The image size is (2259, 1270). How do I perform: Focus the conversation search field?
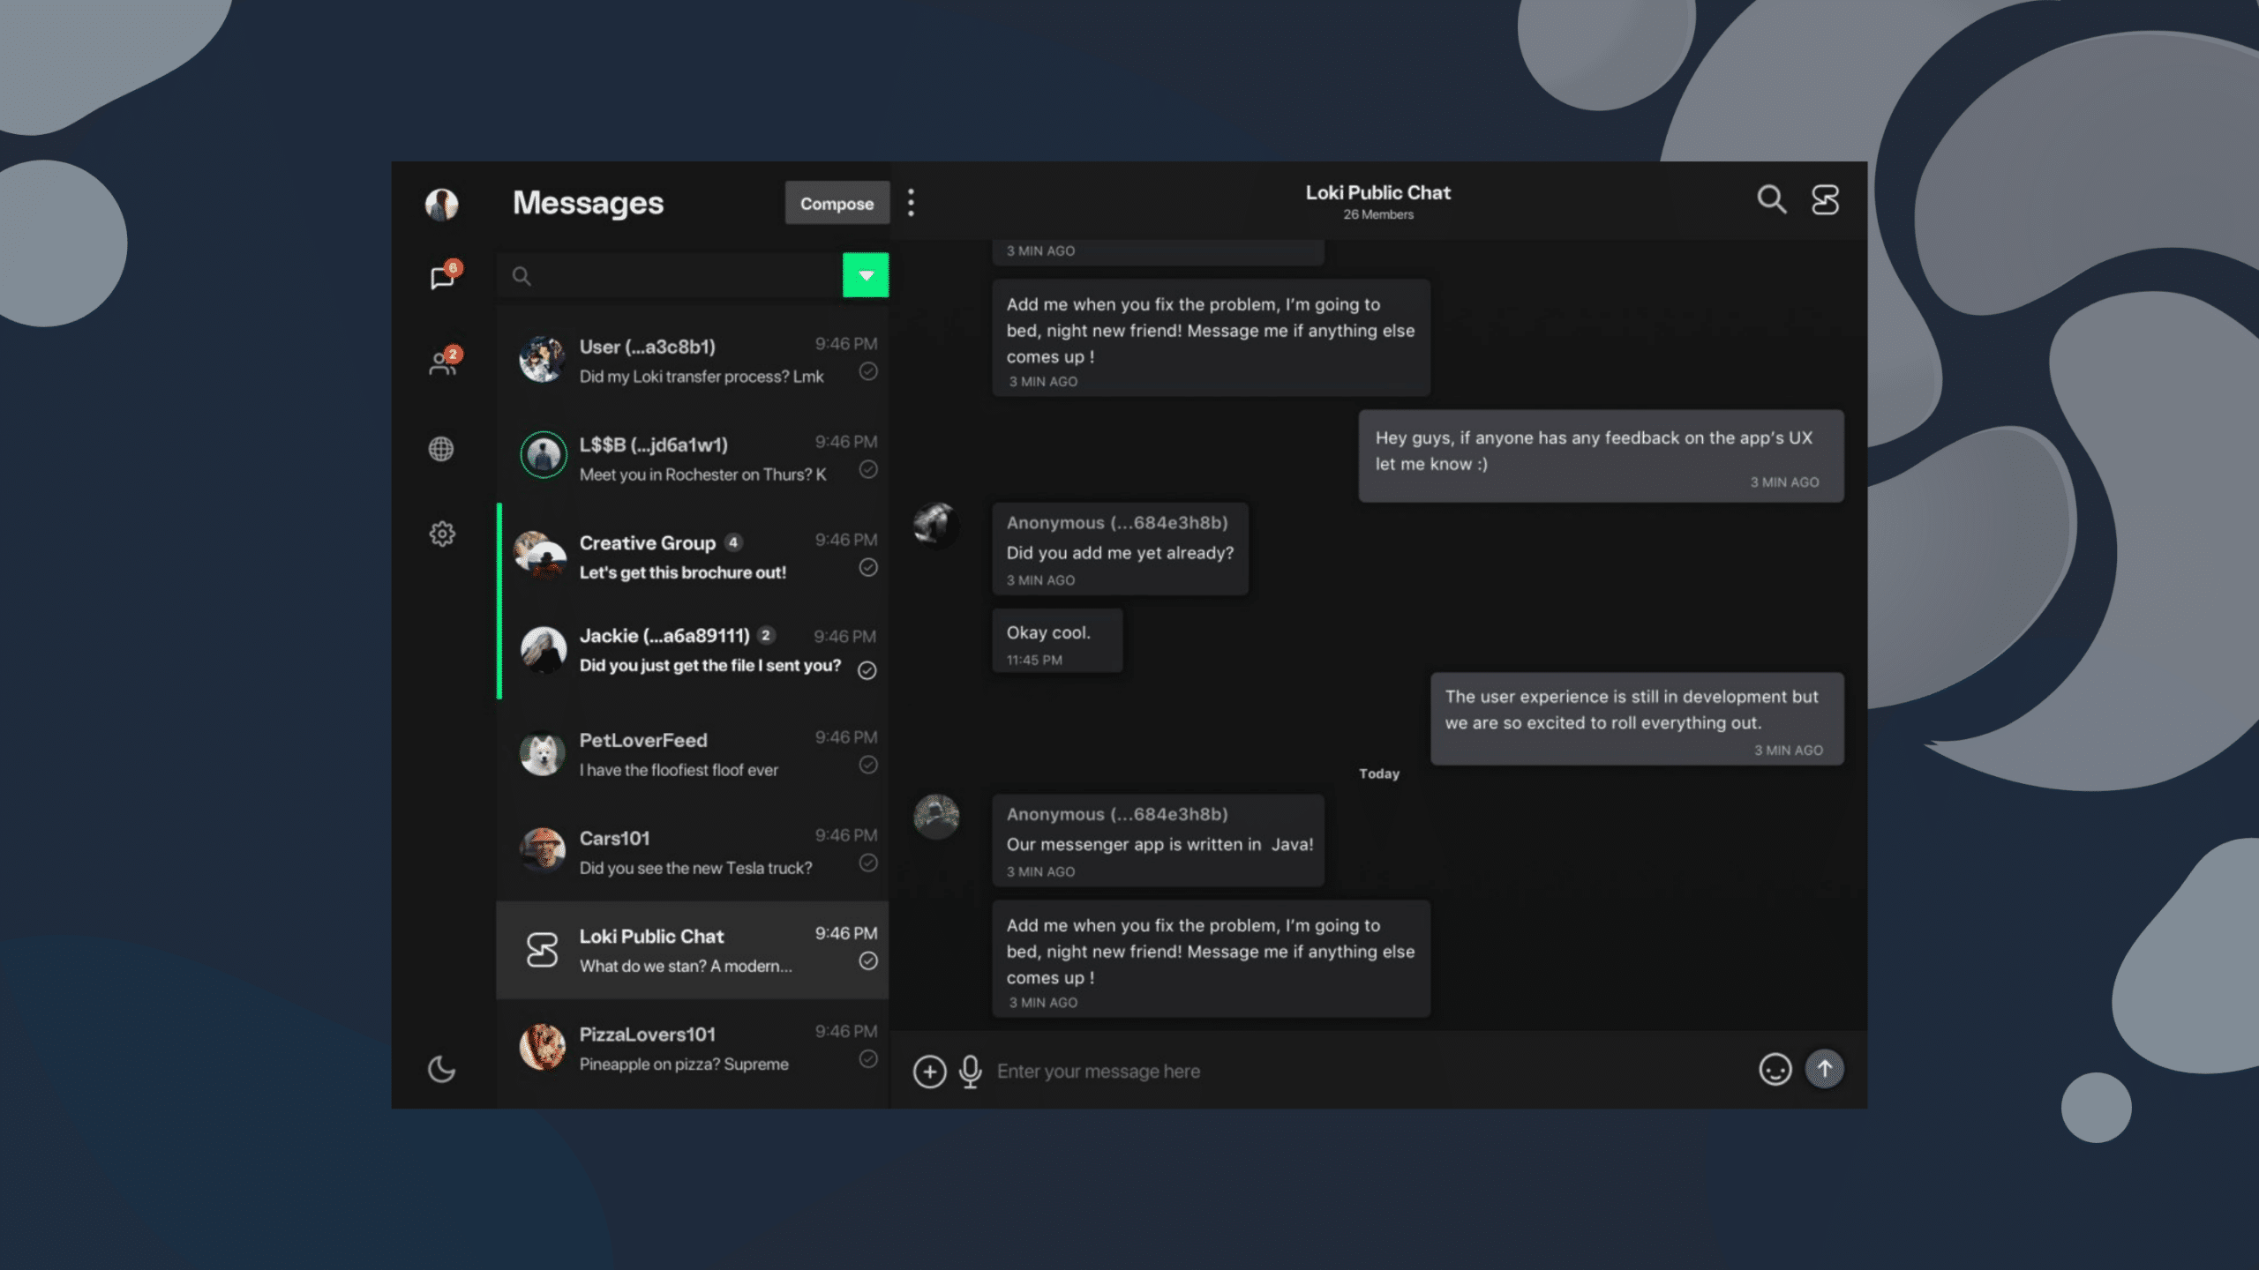(x=671, y=276)
